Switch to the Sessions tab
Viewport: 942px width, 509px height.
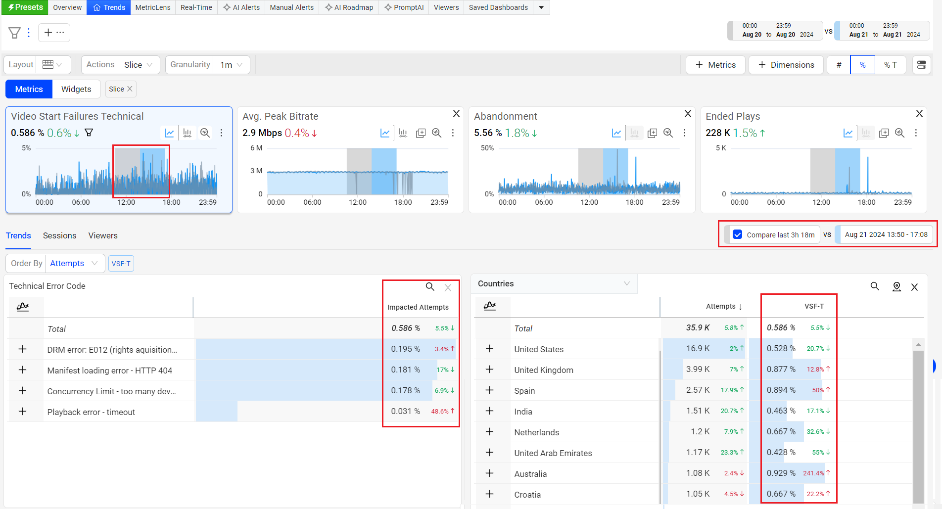pyautogui.click(x=59, y=235)
